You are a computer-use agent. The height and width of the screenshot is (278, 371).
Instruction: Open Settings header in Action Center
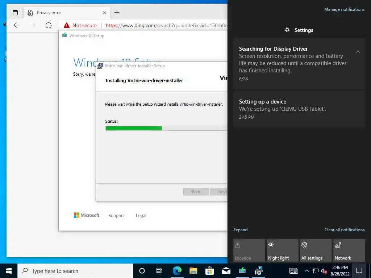click(299, 30)
